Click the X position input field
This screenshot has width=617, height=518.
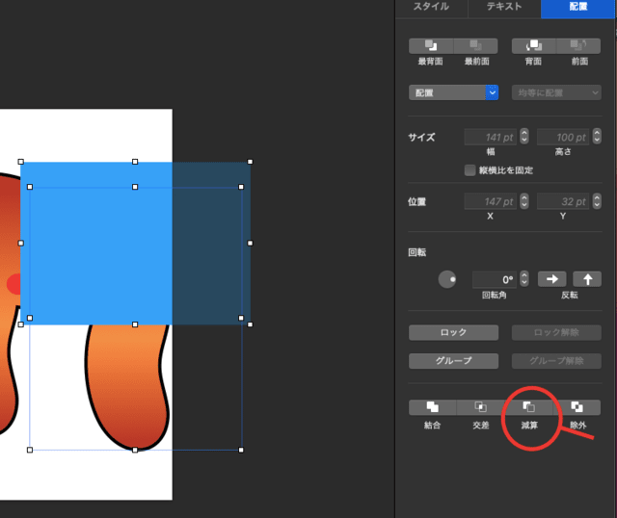pyautogui.click(x=490, y=201)
